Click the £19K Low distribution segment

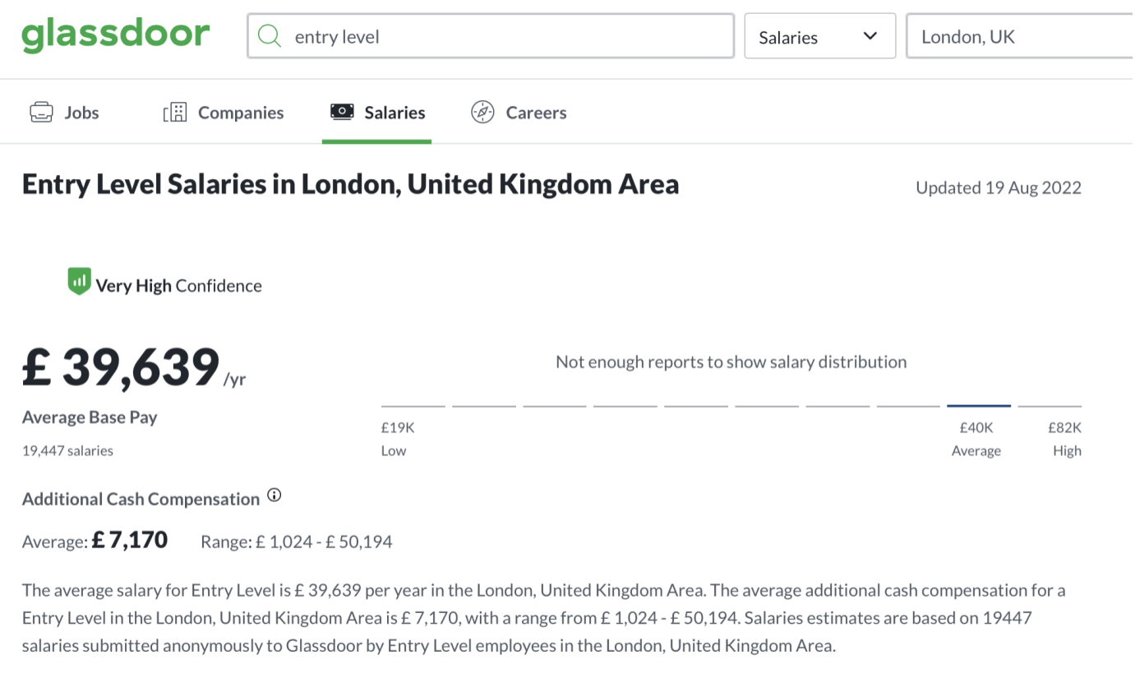click(x=413, y=404)
